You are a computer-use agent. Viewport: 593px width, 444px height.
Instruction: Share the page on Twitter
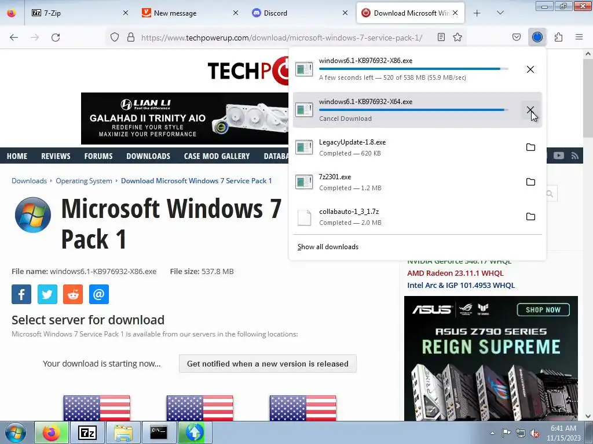click(47, 294)
